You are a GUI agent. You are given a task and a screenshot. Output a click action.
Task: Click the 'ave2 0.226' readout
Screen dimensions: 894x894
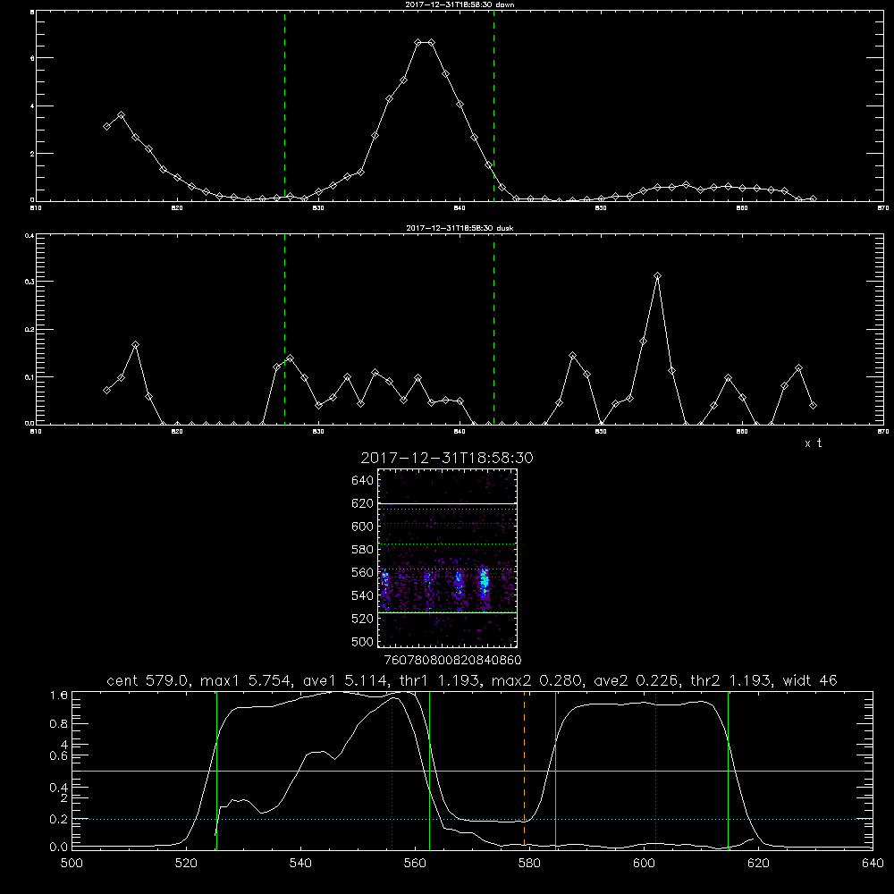click(x=635, y=680)
